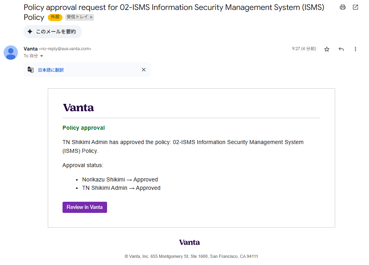Star this Vanta email
The height and width of the screenshot is (265, 369).
[x=327, y=49]
